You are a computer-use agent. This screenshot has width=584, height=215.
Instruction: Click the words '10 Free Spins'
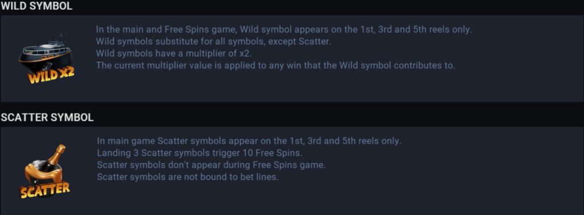[x=272, y=153]
